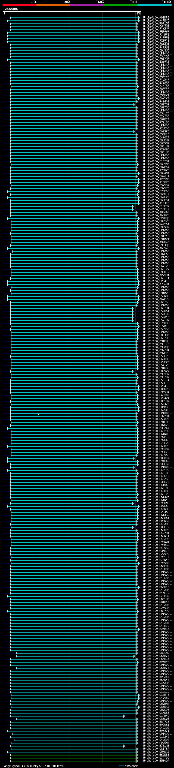174x768 pixels.
Task: Open hit UniRef100_A9TPQ8
Action: (x=156, y=341)
